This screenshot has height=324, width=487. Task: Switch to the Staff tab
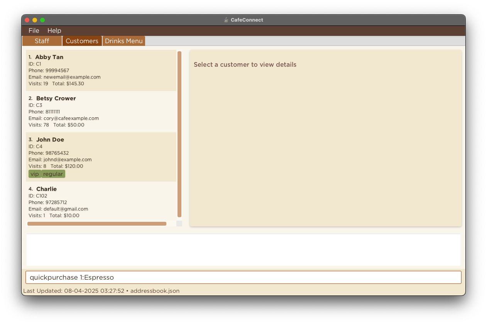click(x=42, y=41)
